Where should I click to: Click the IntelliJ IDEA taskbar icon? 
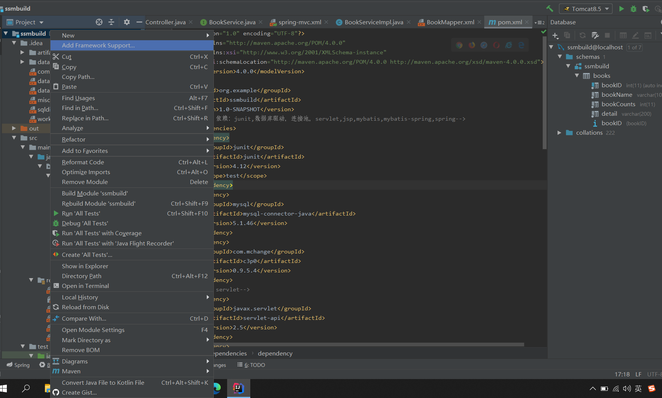[239, 388]
